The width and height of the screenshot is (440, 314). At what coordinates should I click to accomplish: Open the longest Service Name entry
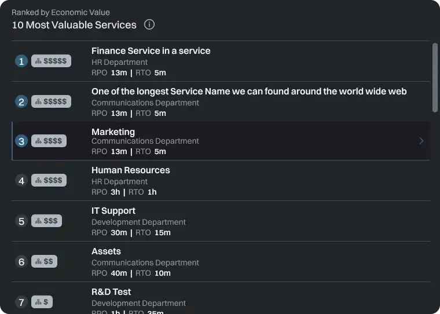pyautogui.click(x=249, y=92)
